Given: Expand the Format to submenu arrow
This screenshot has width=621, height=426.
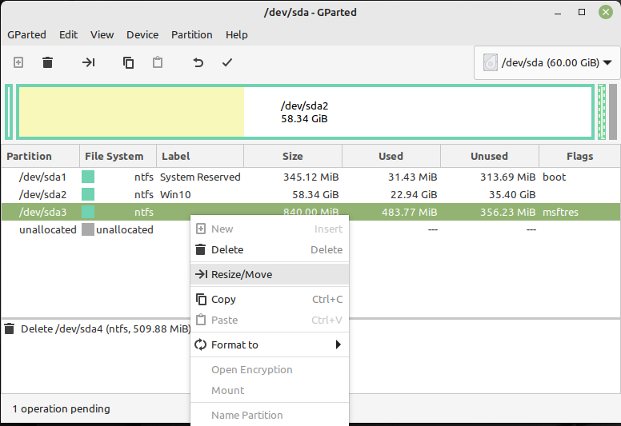Looking at the screenshot, I should point(339,344).
